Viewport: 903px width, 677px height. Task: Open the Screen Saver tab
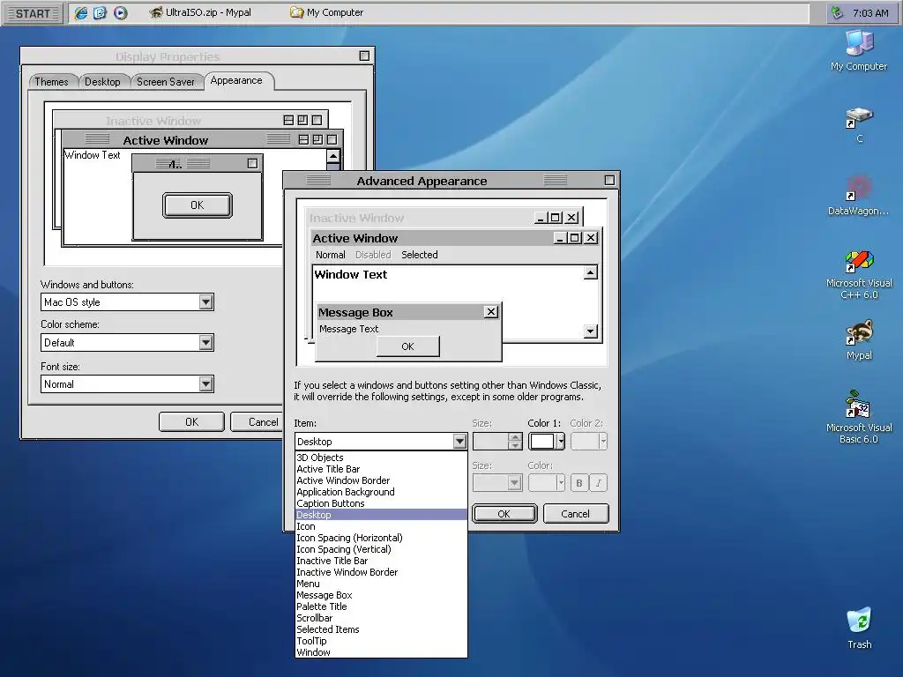pyautogui.click(x=166, y=82)
